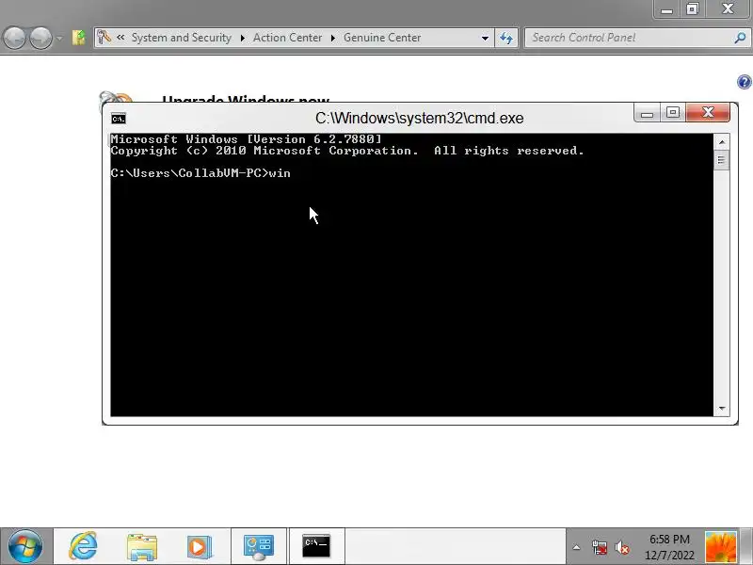Click the cmd.exe window title text
Viewport: 753px width, 565px height.
[419, 119]
